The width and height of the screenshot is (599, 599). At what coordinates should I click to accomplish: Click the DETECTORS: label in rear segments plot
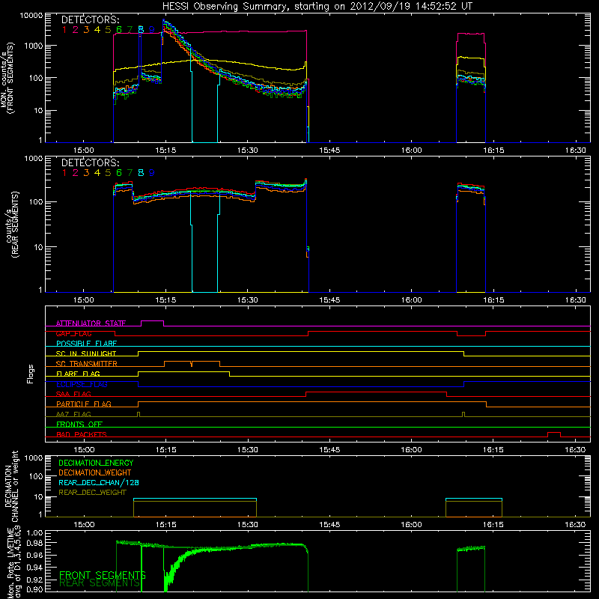click(x=90, y=162)
